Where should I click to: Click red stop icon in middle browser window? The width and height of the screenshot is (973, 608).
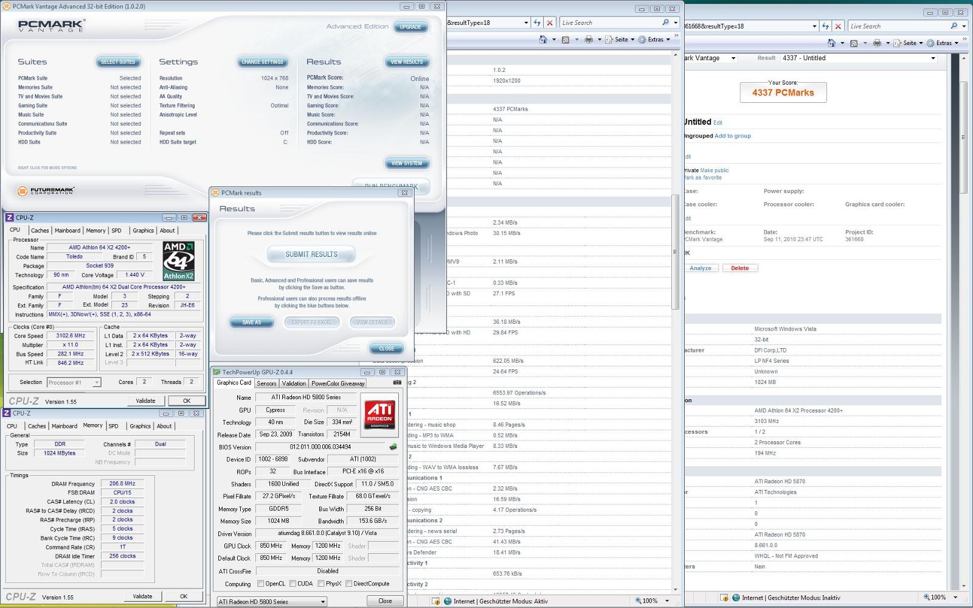tap(550, 23)
